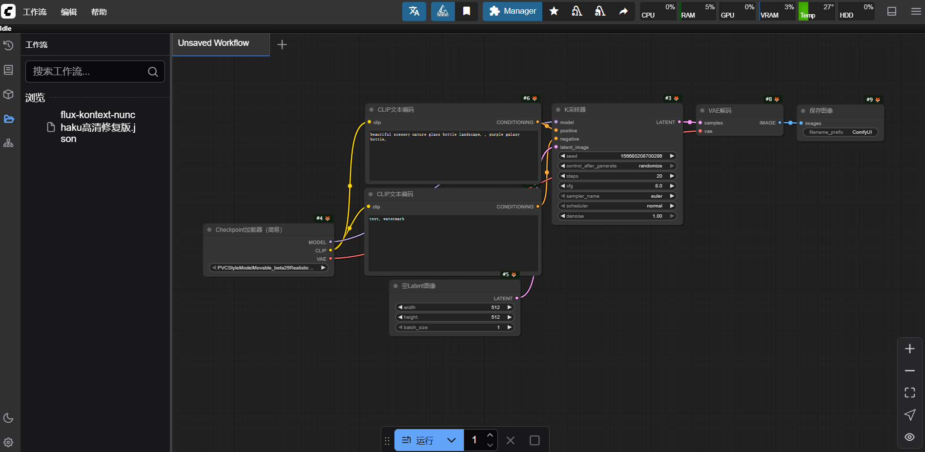Click the 运行 run button
This screenshot has height=452, width=925.
pos(418,440)
